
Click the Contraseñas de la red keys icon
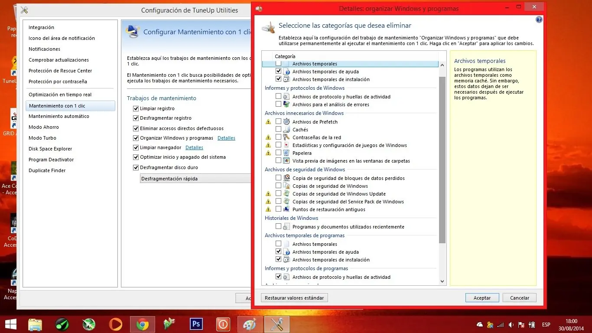(286, 137)
